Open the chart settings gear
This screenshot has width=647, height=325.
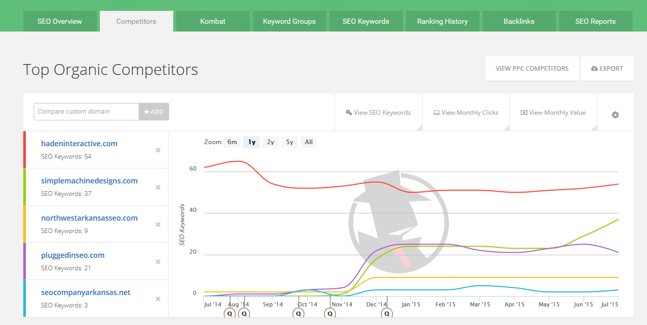point(615,115)
